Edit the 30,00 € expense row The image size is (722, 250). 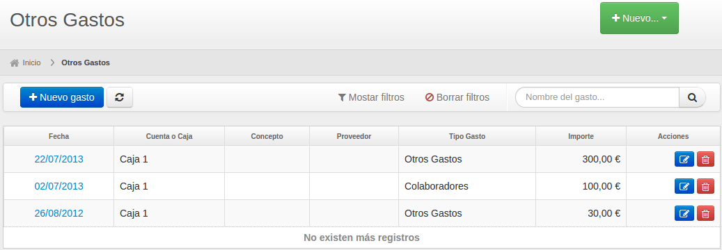click(684, 213)
